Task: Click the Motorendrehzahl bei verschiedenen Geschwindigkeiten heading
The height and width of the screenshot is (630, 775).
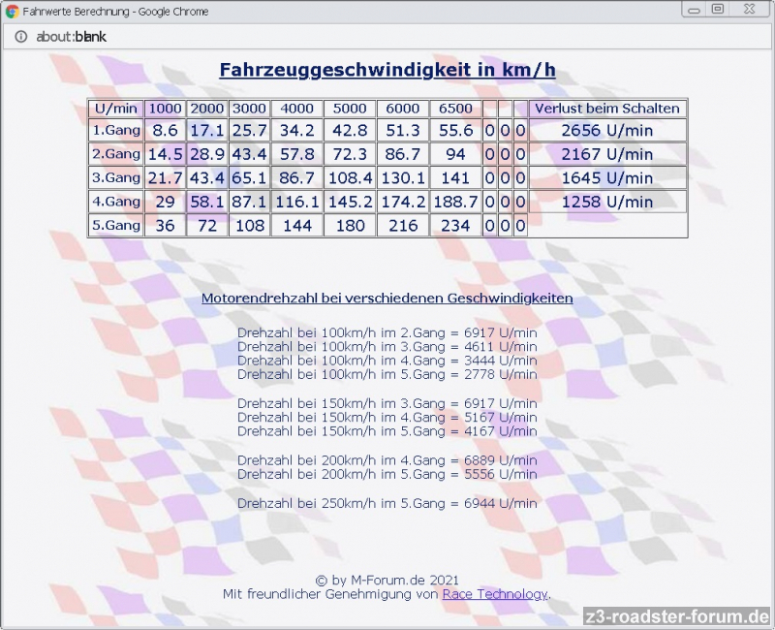Action: (x=387, y=299)
